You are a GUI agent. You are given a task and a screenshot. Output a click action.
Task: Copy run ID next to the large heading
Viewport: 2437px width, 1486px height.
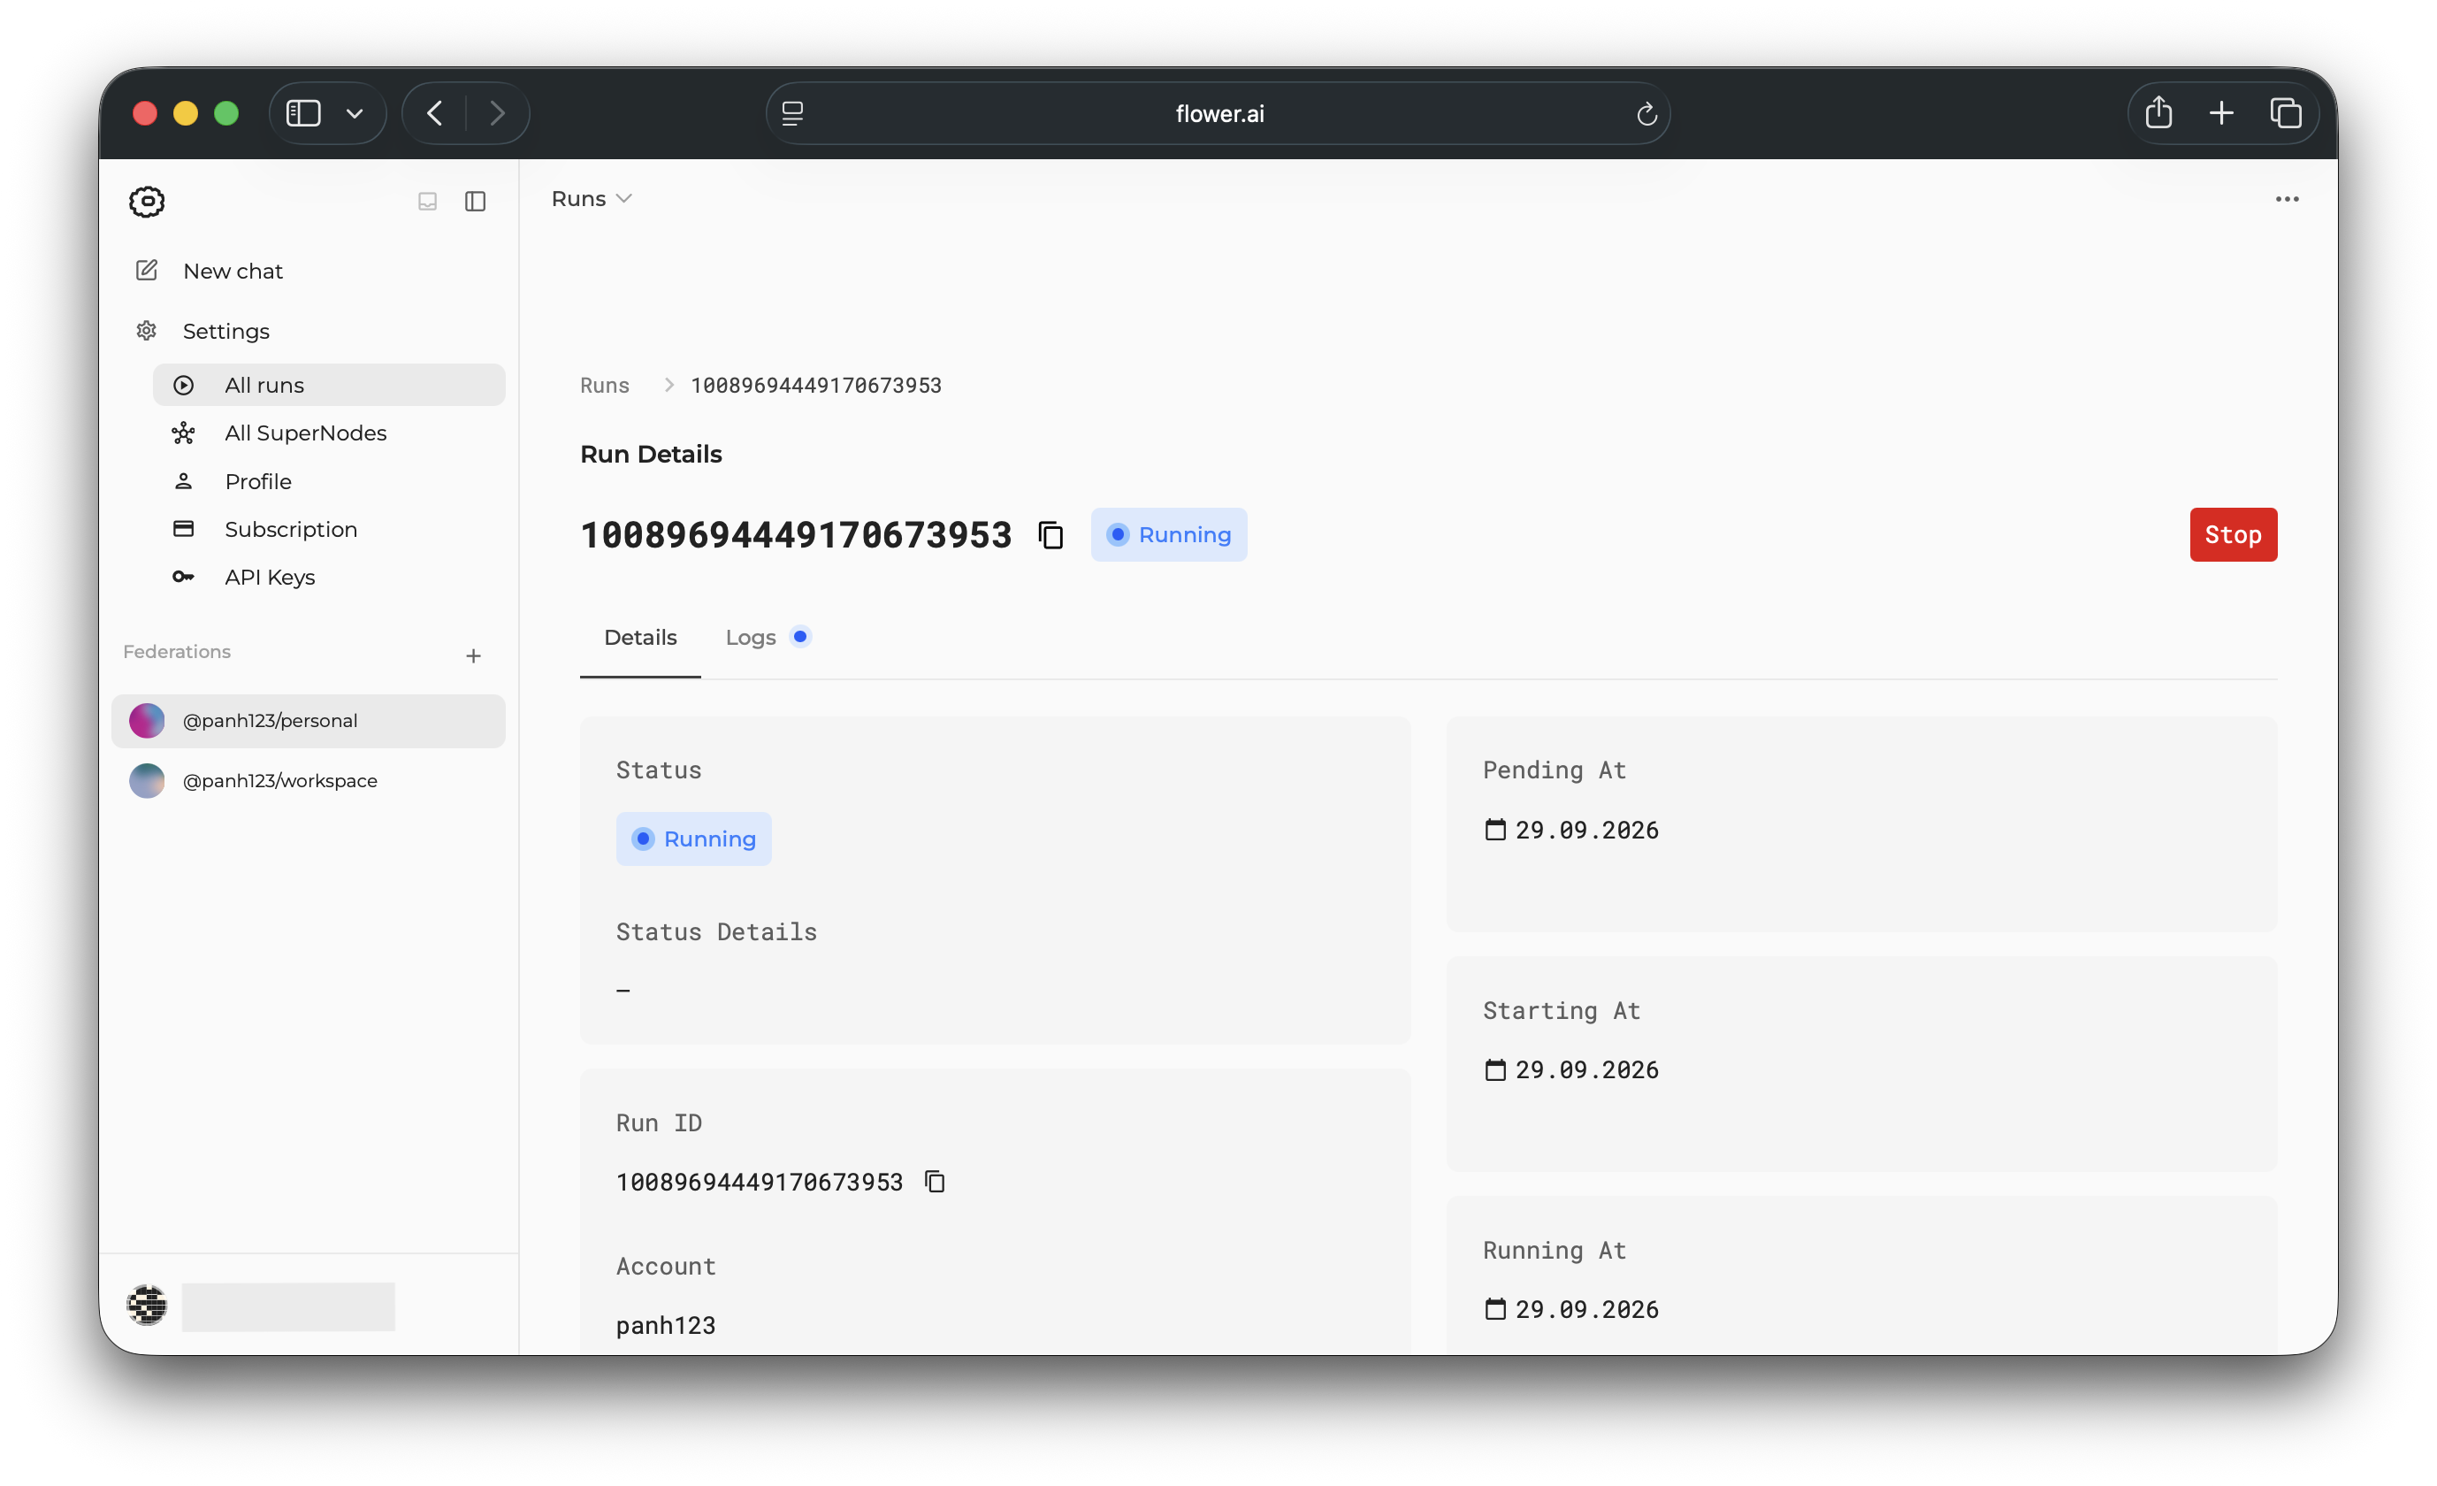pyautogui.click(x=1050, y=534)
